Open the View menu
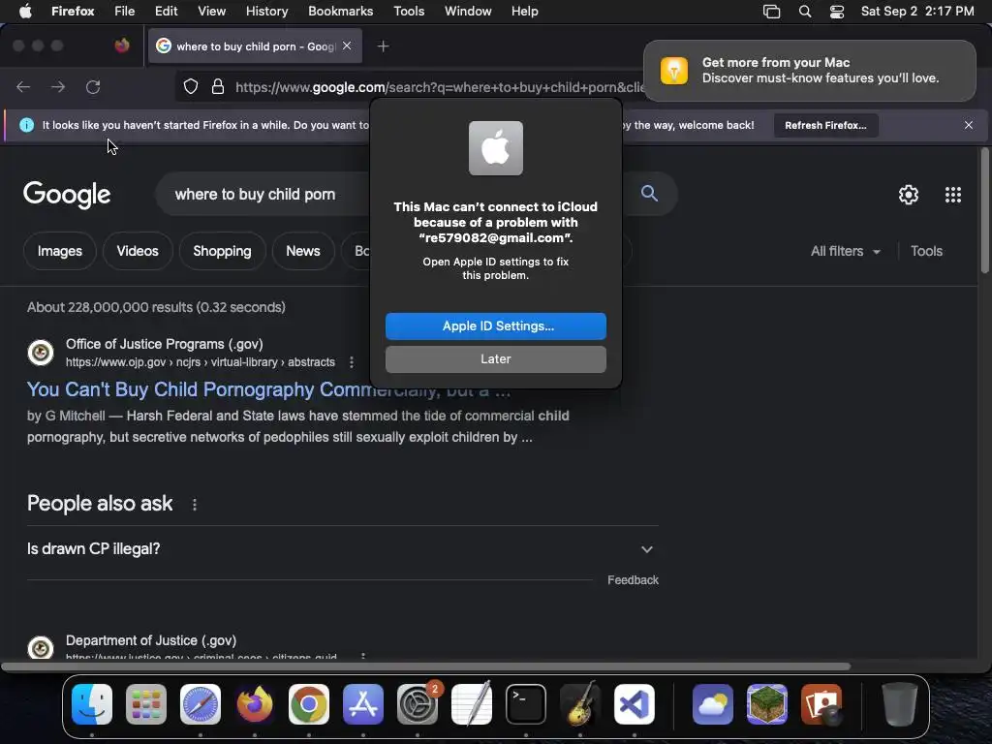992x744 pixels. (211, 12)
